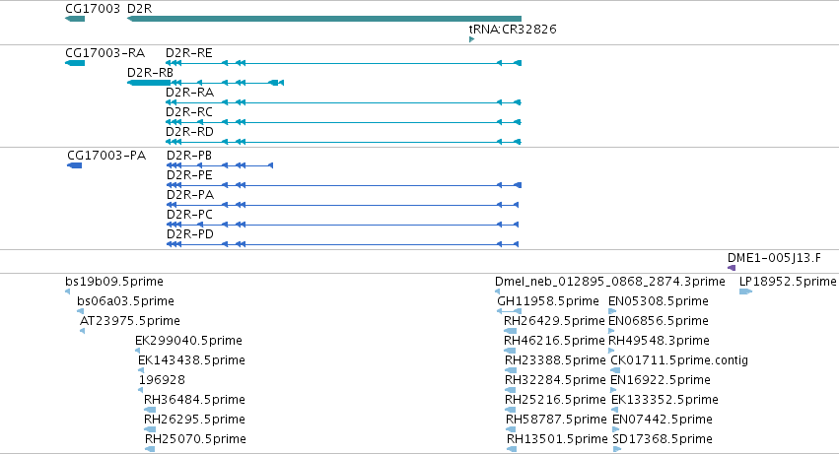Click the D2R gene span bar
Screen dimensions: 839x454
pos(324,19)
